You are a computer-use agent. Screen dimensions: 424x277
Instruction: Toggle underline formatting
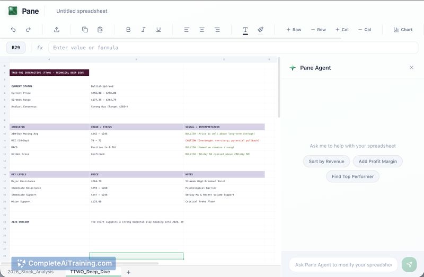coord(158,30)
